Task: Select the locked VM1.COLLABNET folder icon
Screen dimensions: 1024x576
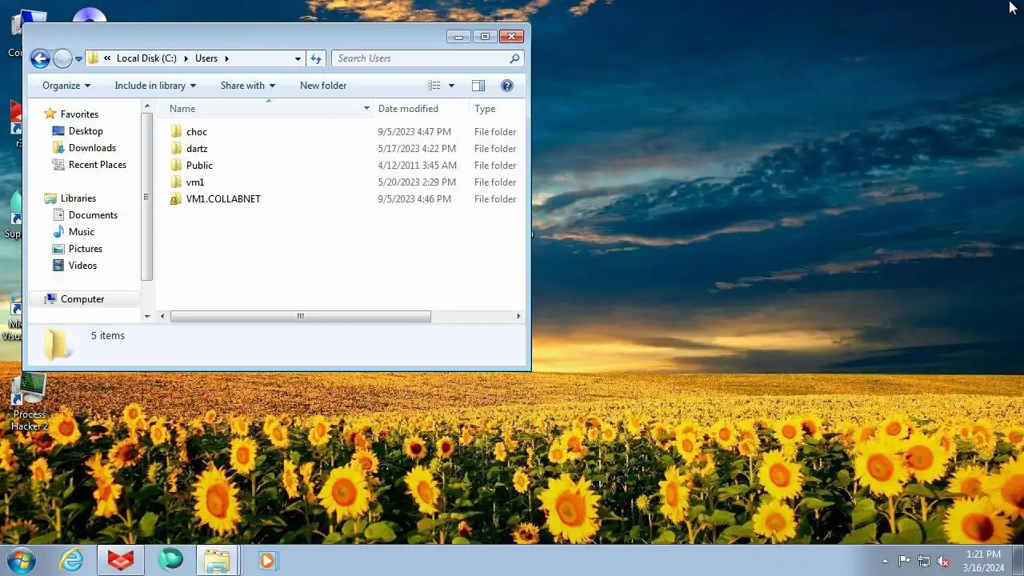Action: pyautogui.click(x=176, y=199)
